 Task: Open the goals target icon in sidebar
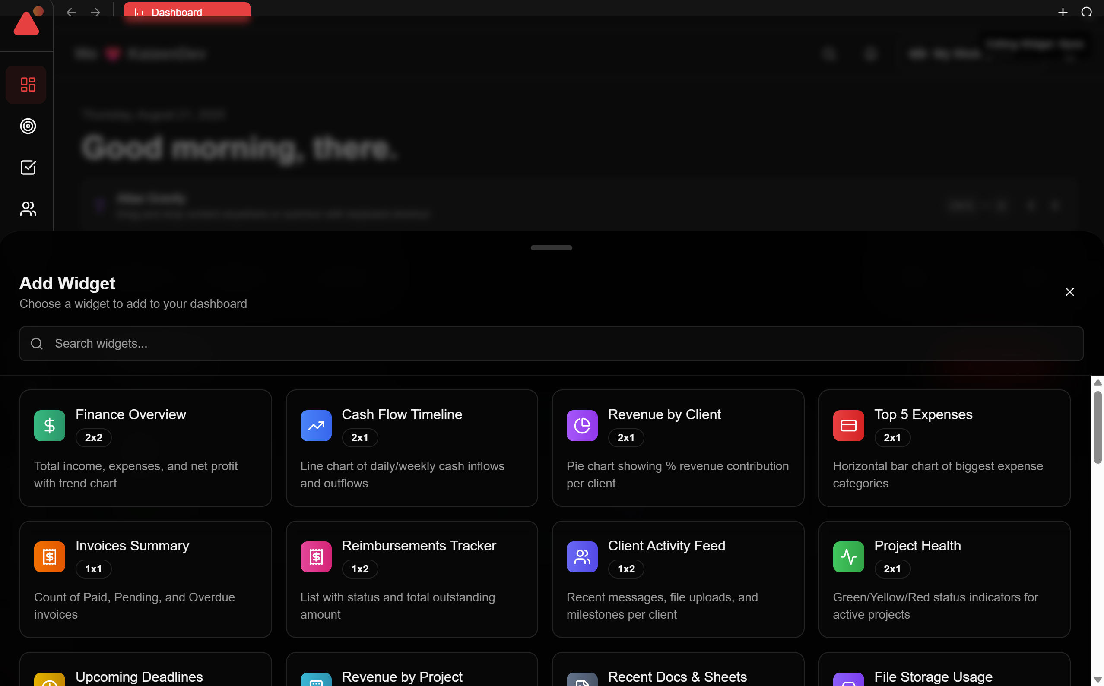[28, 126]
